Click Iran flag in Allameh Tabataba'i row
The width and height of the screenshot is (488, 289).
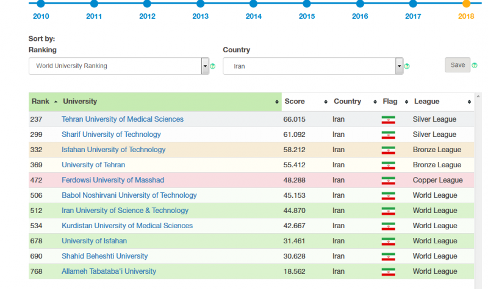click(388, 272)
